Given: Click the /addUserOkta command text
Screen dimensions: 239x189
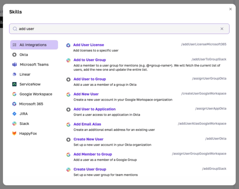Looking at the screenshot, I should pyautogui.click(x=216, y=139).
